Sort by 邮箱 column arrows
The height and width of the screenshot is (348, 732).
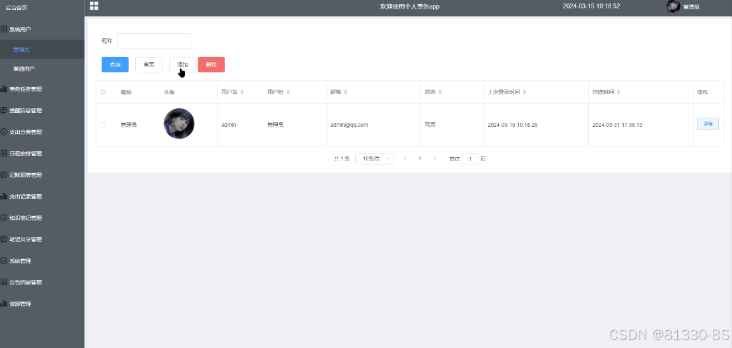click(x=345, y=92)
